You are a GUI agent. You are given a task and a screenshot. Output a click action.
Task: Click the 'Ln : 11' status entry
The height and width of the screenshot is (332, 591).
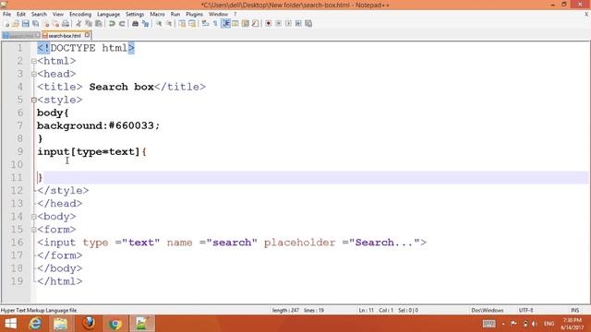click(x=366, y=311)
